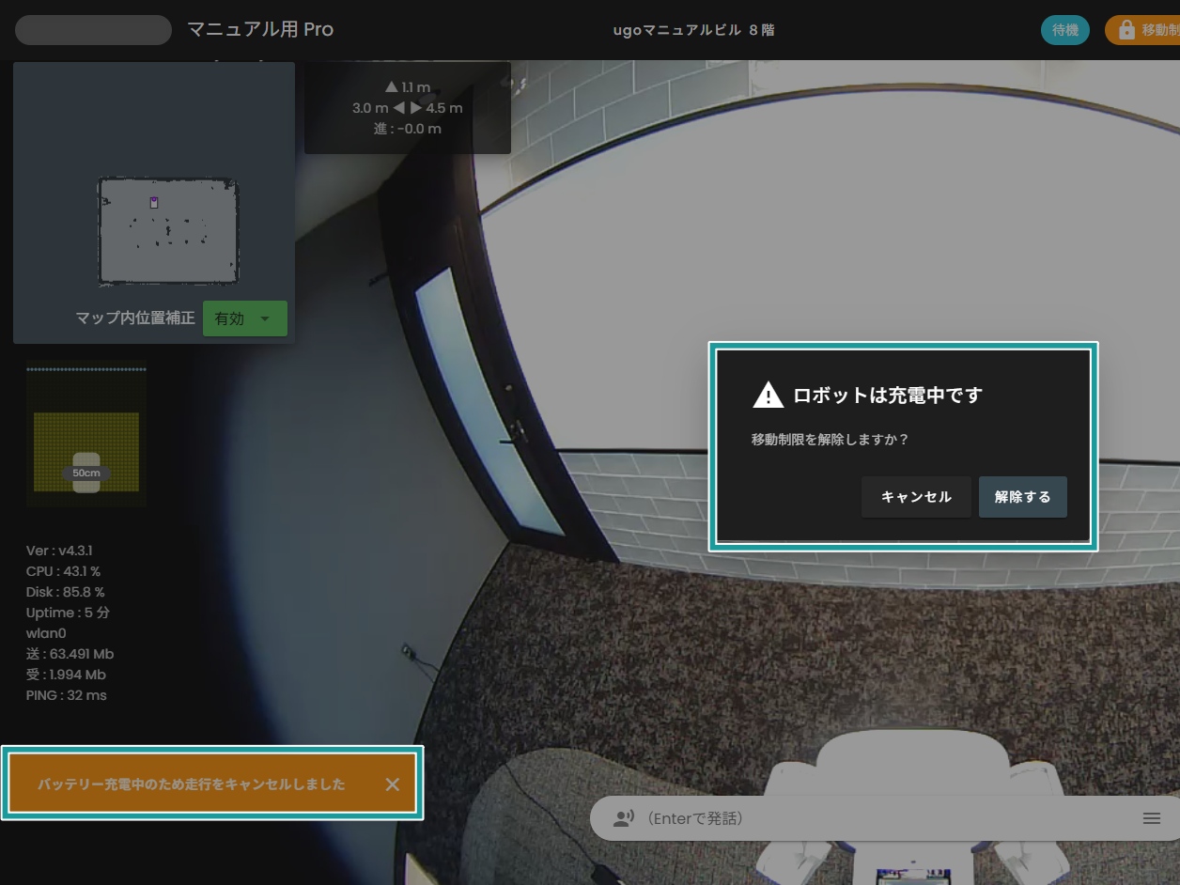Dismiss the battery charging notification banner
The width and height of the screenshot is (1180, 885).
pyautogui.click(x=393, y=783)
